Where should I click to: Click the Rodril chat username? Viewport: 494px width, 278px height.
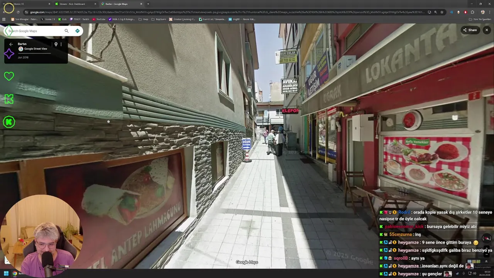(x=404, y=212)
